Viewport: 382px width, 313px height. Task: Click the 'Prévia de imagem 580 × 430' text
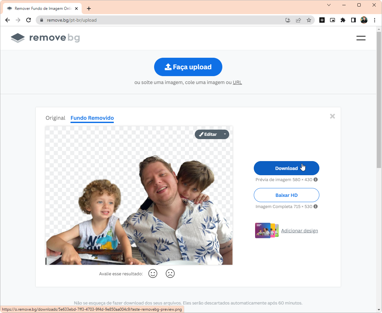(284, 180)
